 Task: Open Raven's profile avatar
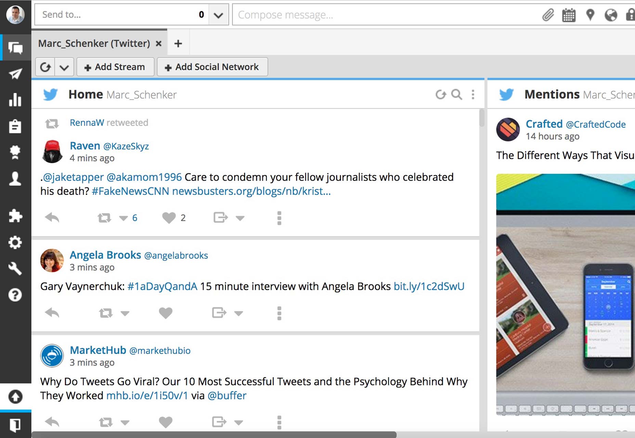tap(52, 151)
